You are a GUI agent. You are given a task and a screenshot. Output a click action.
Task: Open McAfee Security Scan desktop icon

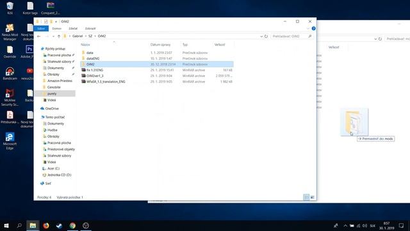(x=10, y=98)
